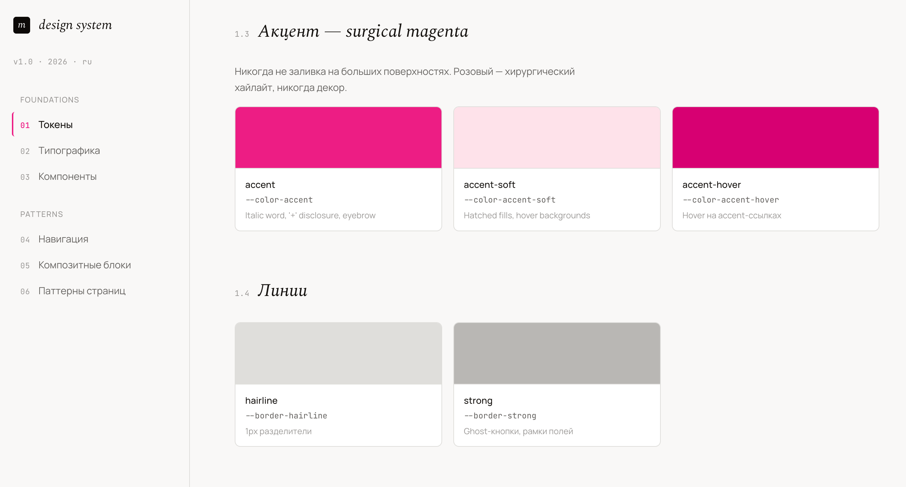906x487 pixels.
Task: Click the black 'm' logo icon
Action: 21,25
